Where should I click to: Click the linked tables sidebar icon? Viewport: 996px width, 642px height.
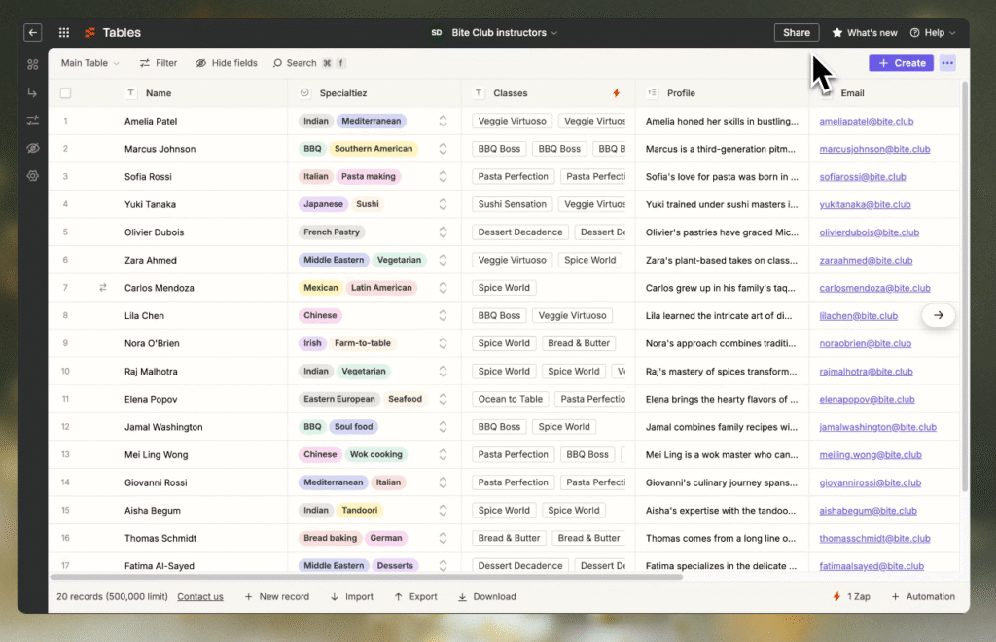pyautogui.click(x=33, y=92)
